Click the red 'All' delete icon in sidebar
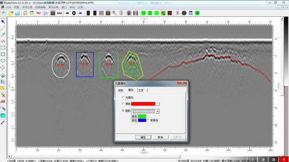289x162 pixels. tap(3, 101)
